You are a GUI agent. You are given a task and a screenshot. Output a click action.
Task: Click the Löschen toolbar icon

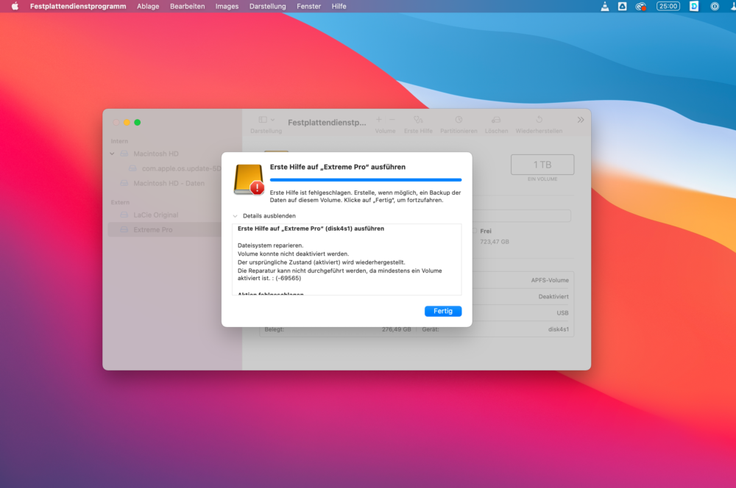[x=496, y=120]
